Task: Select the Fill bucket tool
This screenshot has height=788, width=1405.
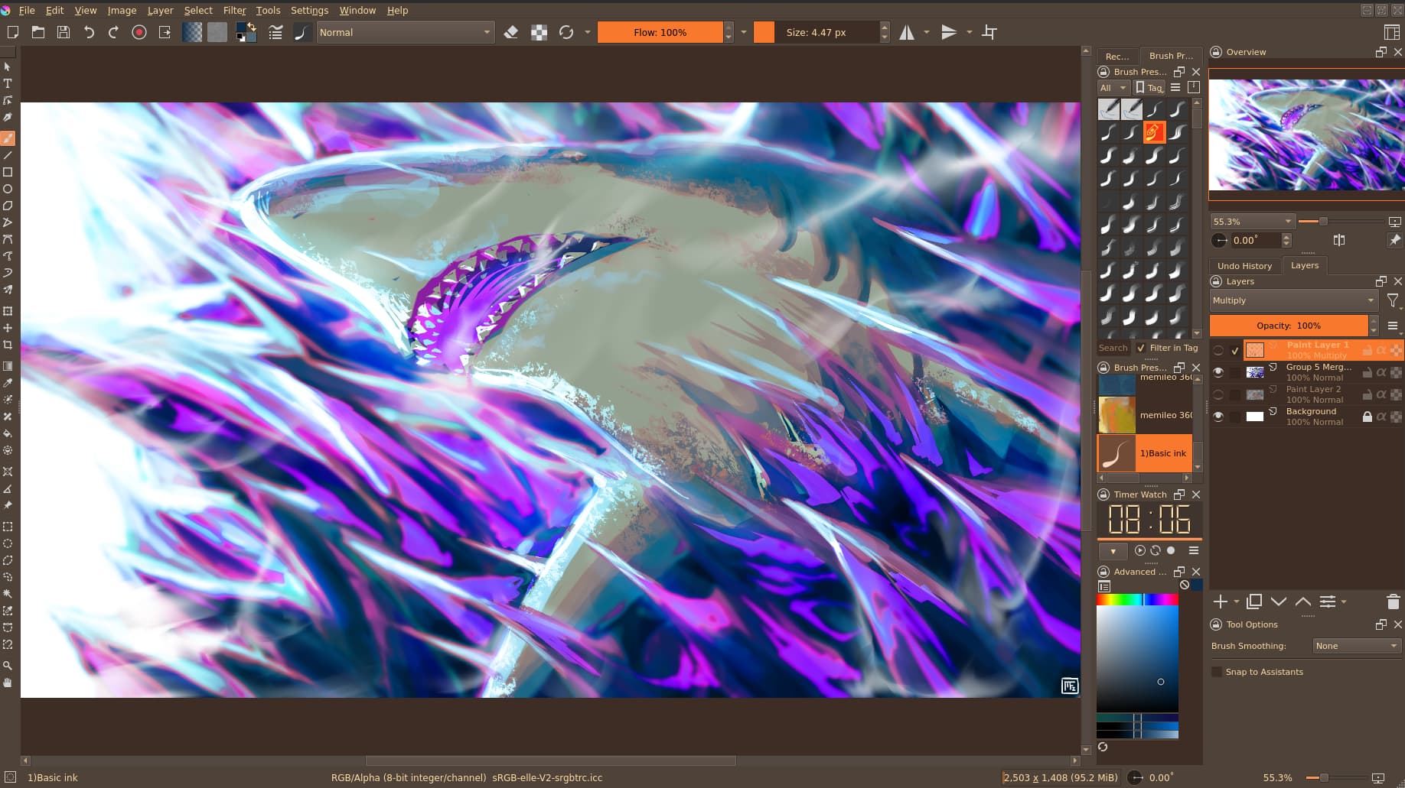Action: pyautogui.click(x=8, y=433)
